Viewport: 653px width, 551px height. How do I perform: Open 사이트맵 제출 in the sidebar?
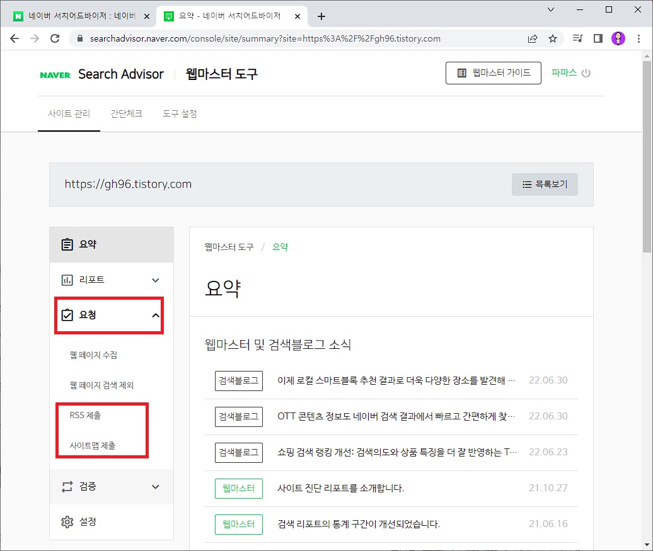click(x=93, y=446)
